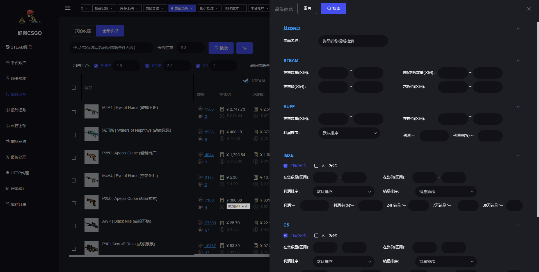Collapse the C5 filter section
The width and height of the screenshot is (539, 272).
[519, 225]
